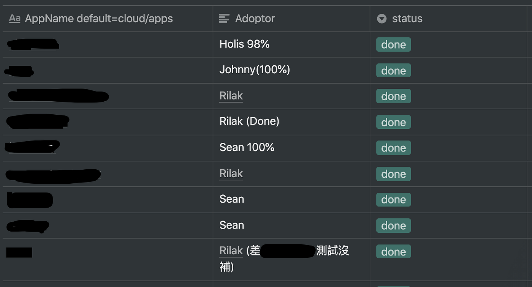
Task: Click the done tag in Johnny(100%) row
Action: [393, 71]
